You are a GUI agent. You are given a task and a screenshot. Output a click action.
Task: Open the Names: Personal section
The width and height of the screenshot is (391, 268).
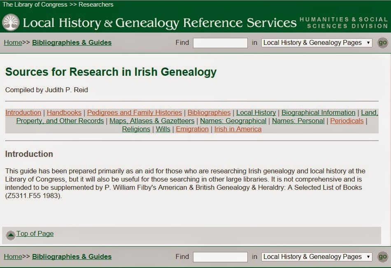pos(298,121)
